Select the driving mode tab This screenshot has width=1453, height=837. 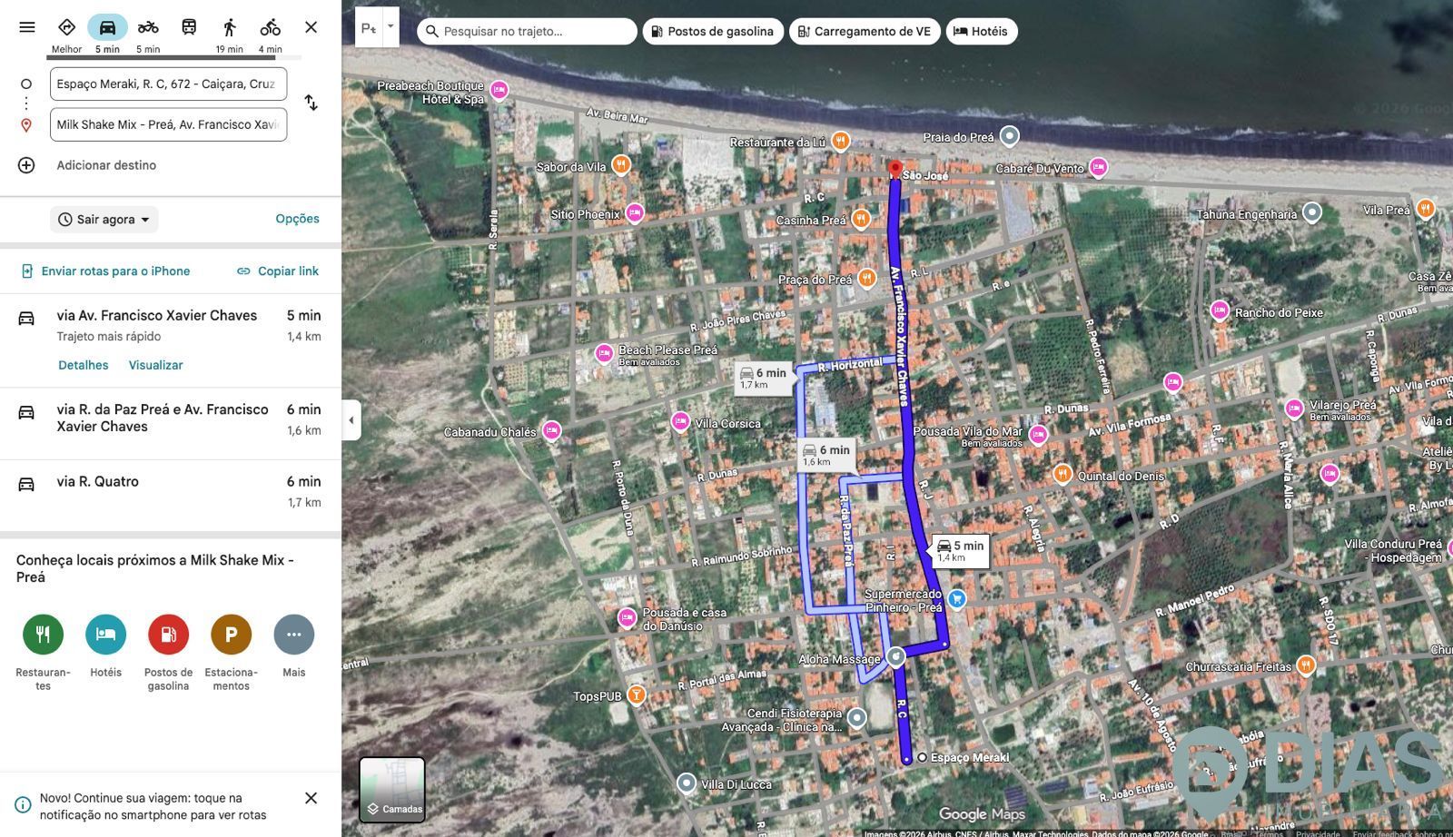tap(107, 28)
